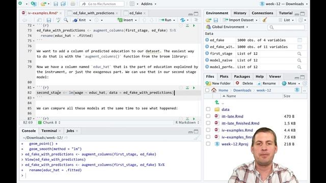The width and height of the screenshot is (326, 183).
Task: Run the chunk at line 72
Action: 194,25
